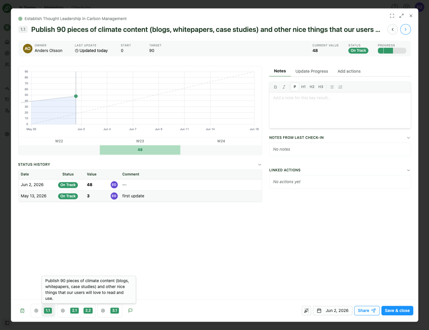The image size is (429, 330).
Task: Click the 1.1 number badge beside title
Action: (23, 29)
